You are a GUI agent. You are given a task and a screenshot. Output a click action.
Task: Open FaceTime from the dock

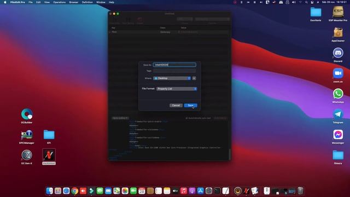pos(133,191)
